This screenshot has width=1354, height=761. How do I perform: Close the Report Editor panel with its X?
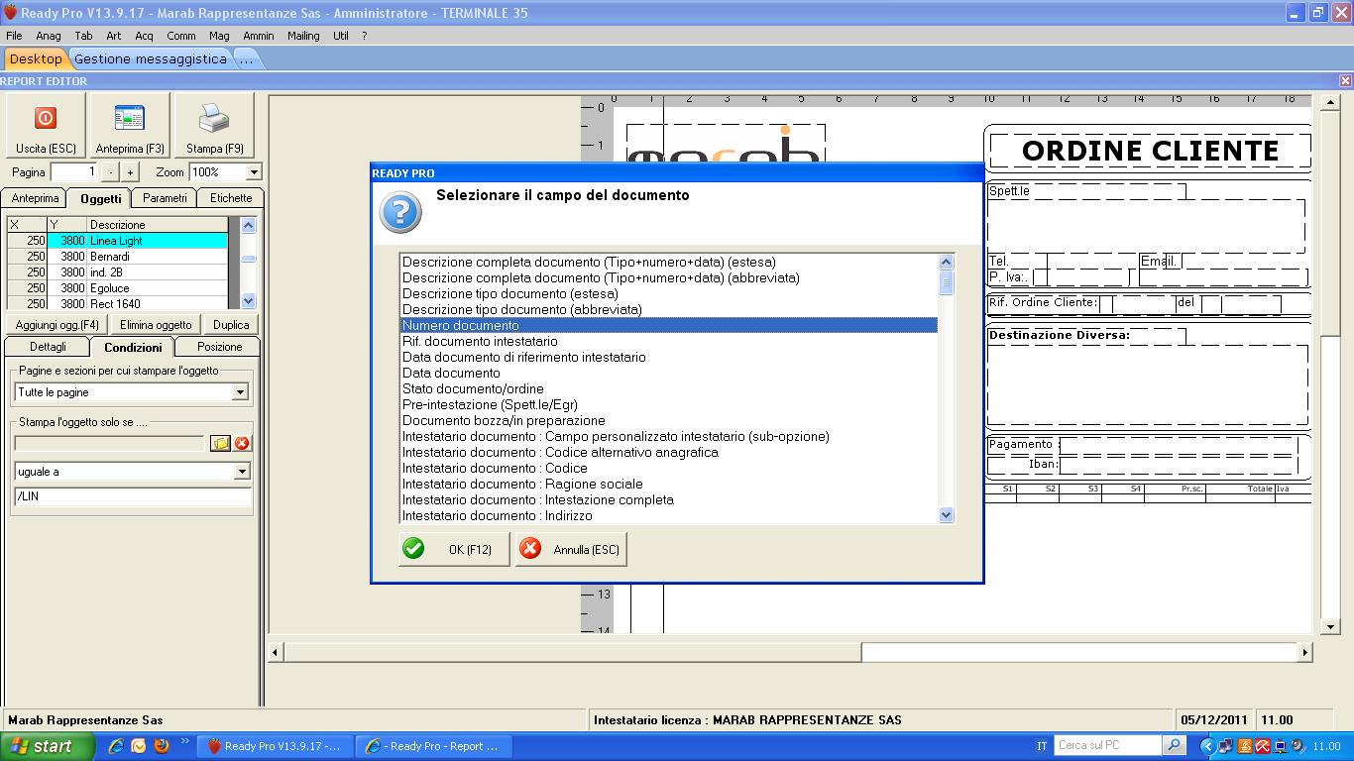pos(1345,81)
